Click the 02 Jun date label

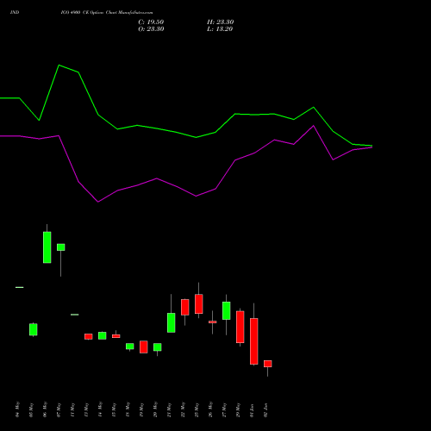(x=265, y=409)
